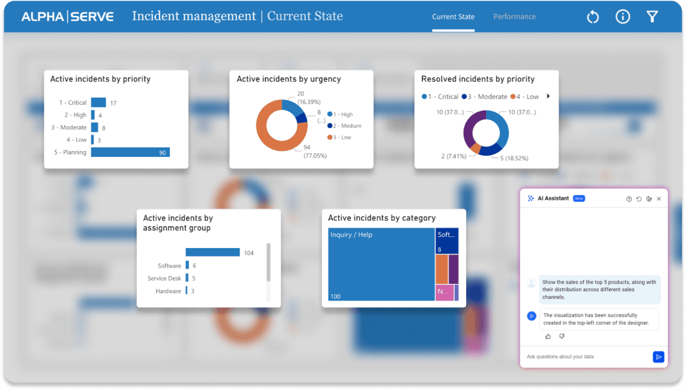Send the AI Assistant message
Viewport: 686px width, 390px height.
pos(658,357)
